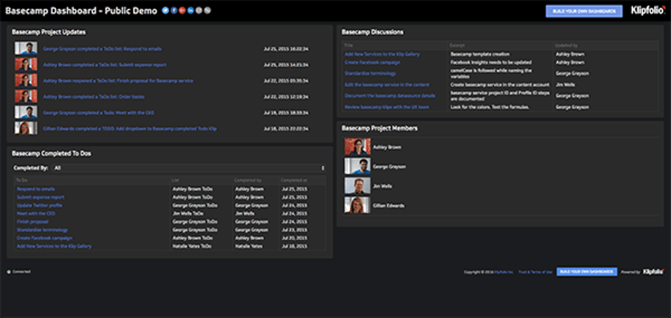
Task: Click the Basecamp Project Updates panel title
Action: point(49,32)
